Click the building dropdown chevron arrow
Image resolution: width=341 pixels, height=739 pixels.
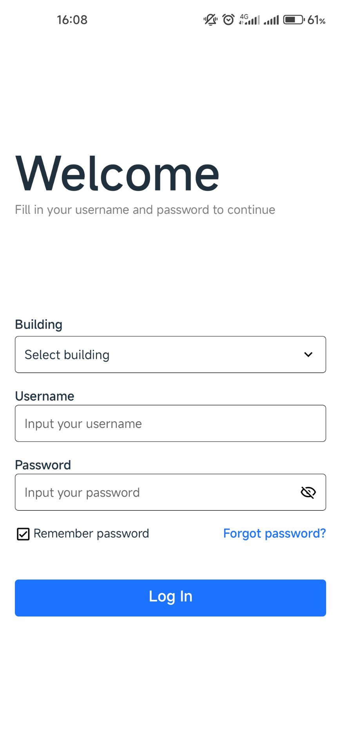[x=308, y=355]
